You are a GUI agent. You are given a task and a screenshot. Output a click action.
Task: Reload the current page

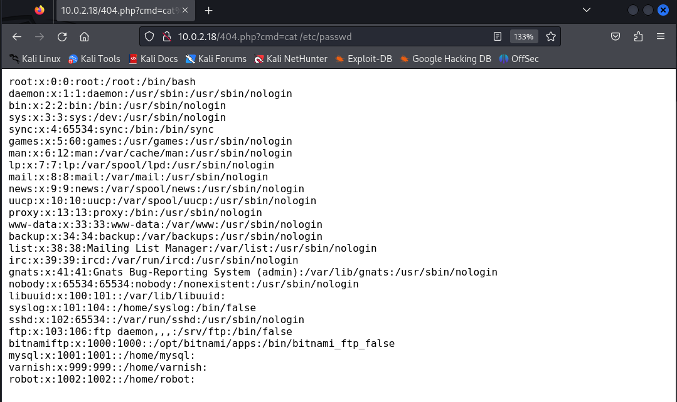(x=62, y=36)
